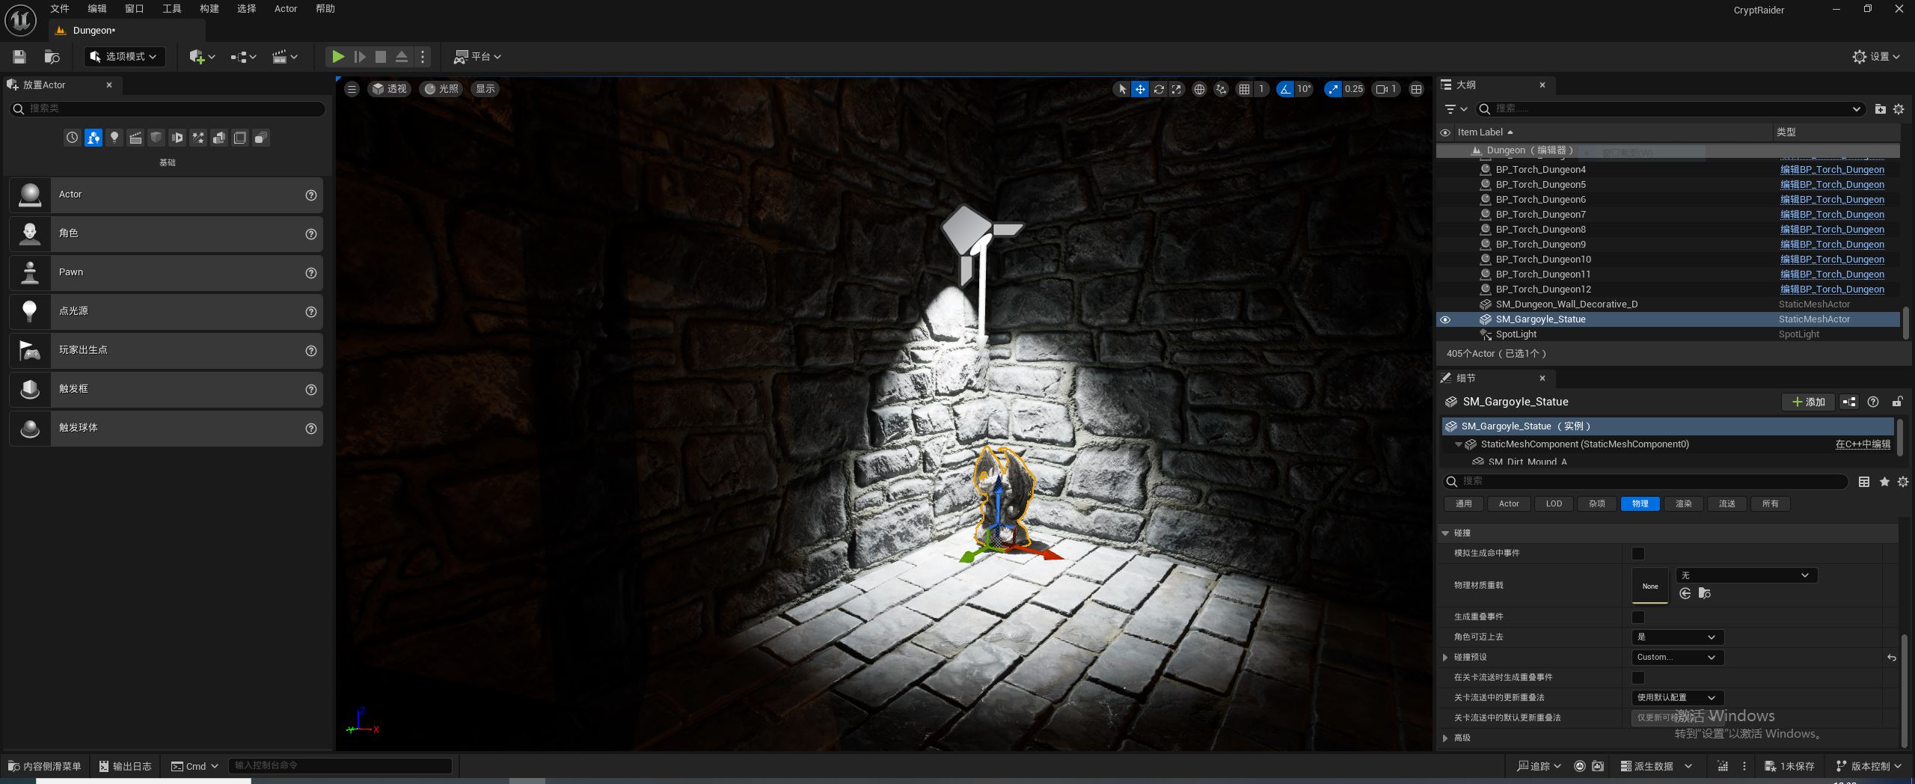Switch to the 渲染 filter tab in Details

(1683, 504)
